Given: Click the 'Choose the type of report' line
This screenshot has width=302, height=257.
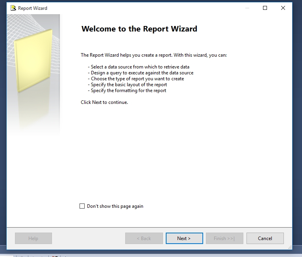Looking at the screenshot, I should [x=137, y=79].
